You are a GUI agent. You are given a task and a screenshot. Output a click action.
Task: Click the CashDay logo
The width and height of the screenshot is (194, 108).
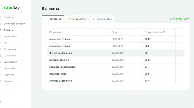[x=12, y=8]
